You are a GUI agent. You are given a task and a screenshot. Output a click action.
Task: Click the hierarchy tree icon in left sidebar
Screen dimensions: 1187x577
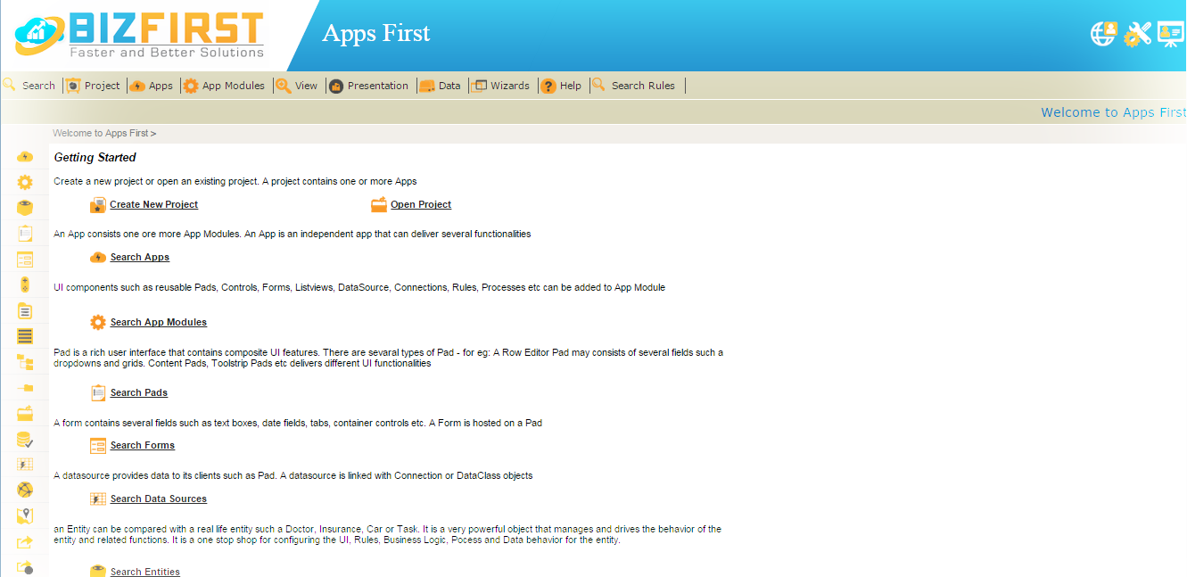click(25, 362)
